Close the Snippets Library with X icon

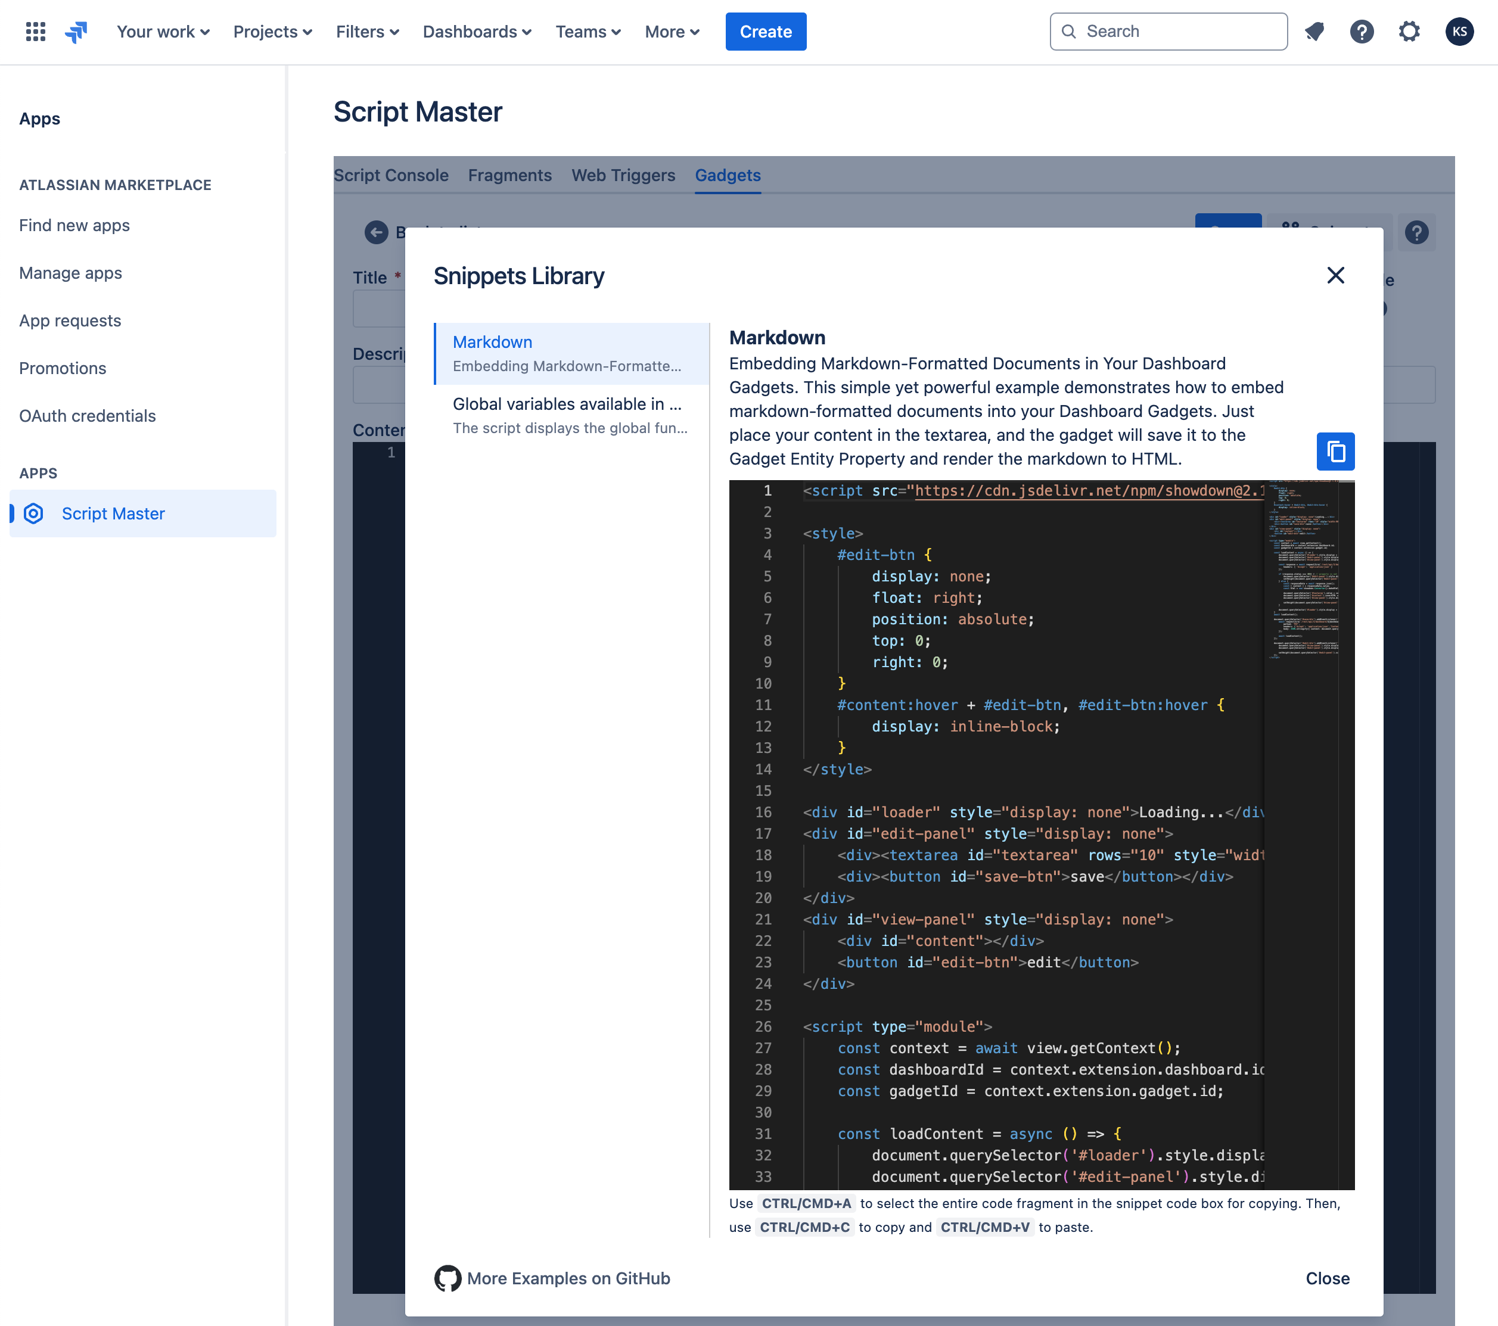pos(1335,275)
